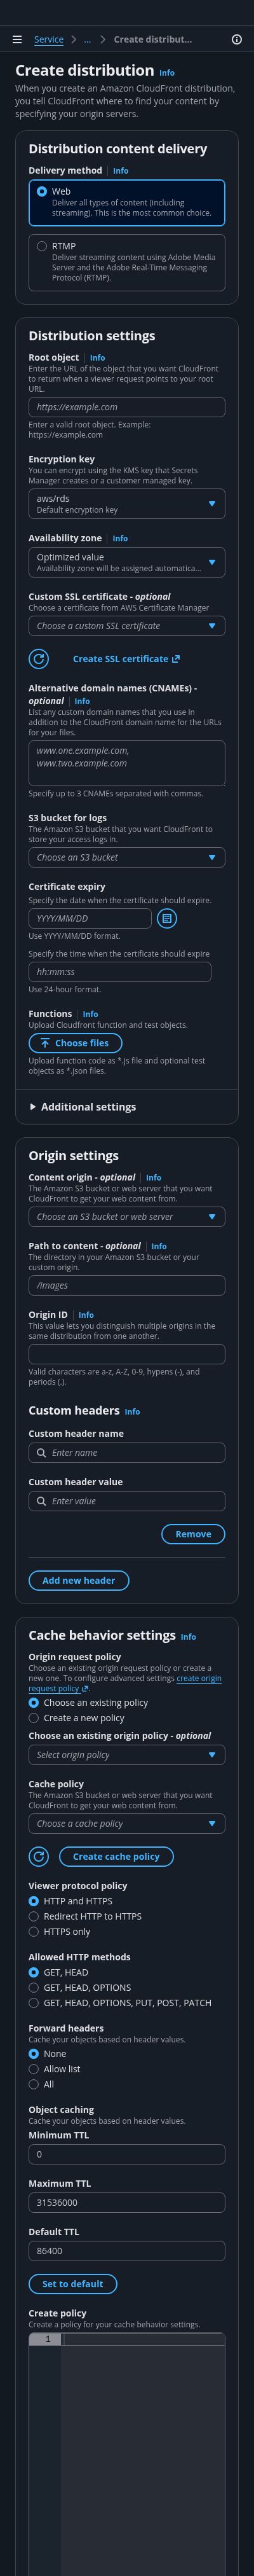
Task: Choose HTTPS only viewer protocol
Action: pos(34,1932)
